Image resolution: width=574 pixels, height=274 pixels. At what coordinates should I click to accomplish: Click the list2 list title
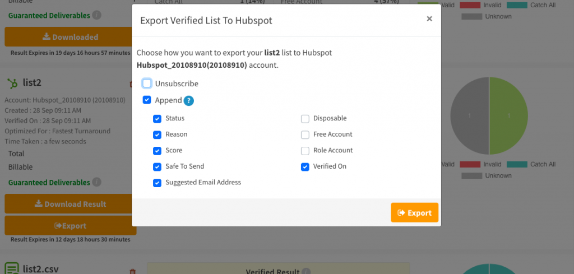tap(32, 83)
